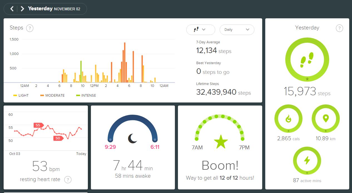Open resting heart rate help icon

point(68,180)
